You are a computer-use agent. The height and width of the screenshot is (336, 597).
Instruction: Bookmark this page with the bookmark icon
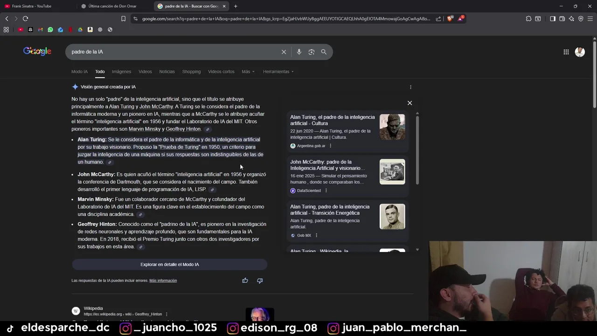pyautogui.click(x=123, y=19)
